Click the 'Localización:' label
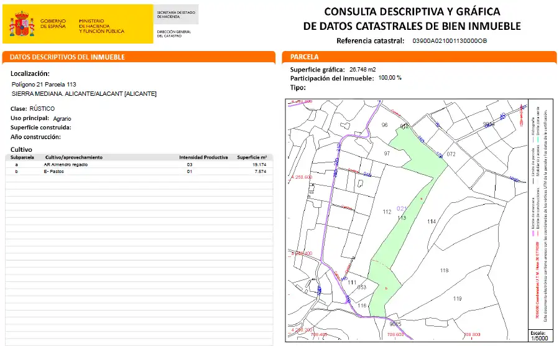The image size is (559, 346). pyautogui.click(x=30, y=73)
